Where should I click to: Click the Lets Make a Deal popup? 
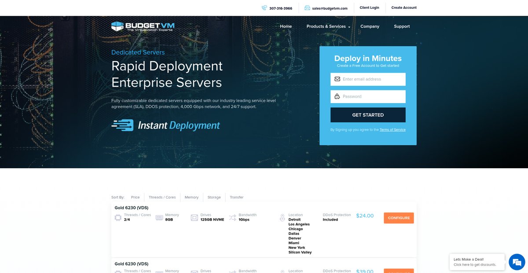[477, 262]
